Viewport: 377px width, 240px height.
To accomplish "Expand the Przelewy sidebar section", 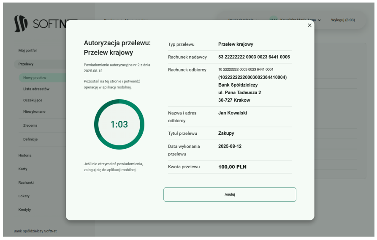I will pyautogui.click(x=26, y=64).
